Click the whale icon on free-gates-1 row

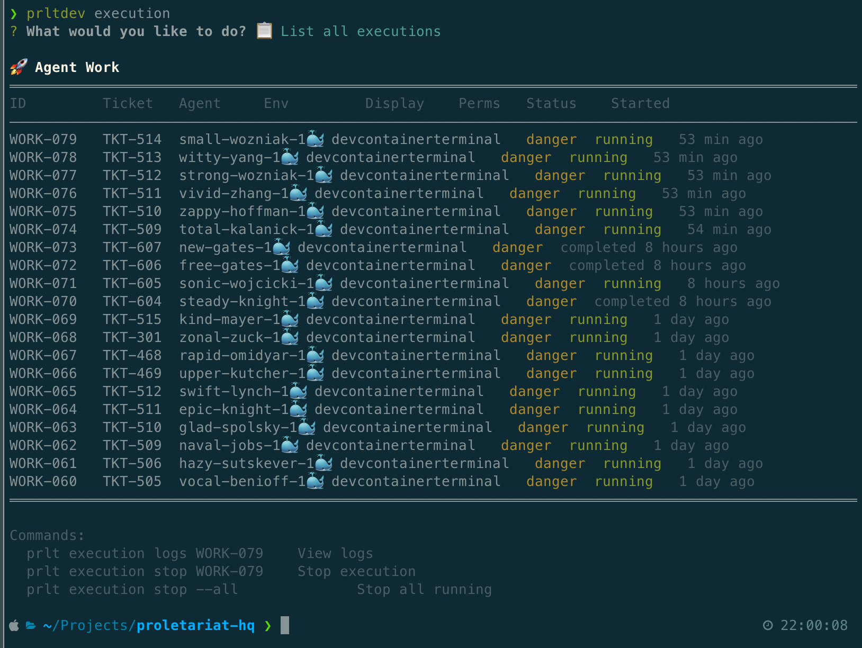coord(290,265)
